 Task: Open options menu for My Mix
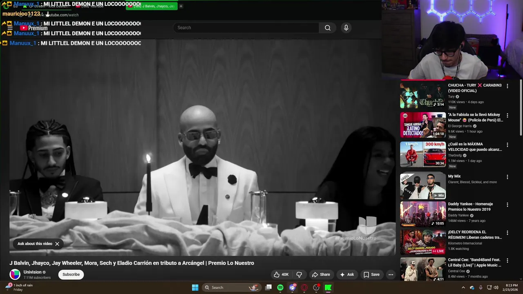(507, 177)
